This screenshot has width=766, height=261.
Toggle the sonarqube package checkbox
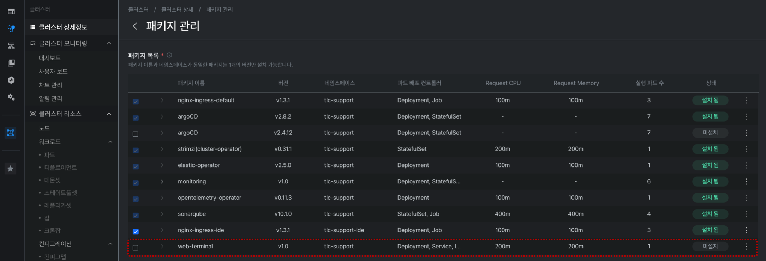136,215
